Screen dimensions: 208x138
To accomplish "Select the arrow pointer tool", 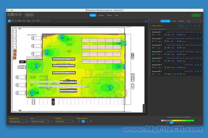I will pyautogui.click(x=9, y=21).
